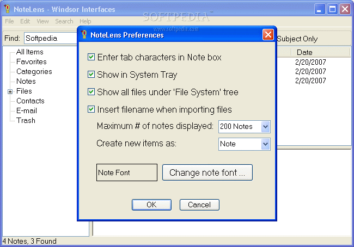
Task: Click the Subject Only option label
Action: pyautogui.click(x=297, y=39)
